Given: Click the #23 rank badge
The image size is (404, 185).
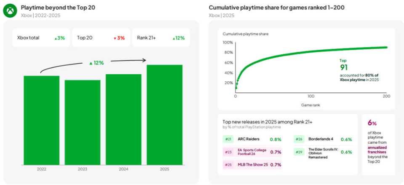Looking at the screenshot, I should pos(229,152).
